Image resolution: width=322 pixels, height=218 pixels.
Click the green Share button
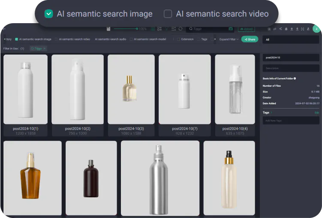click(x=250, y=39)
